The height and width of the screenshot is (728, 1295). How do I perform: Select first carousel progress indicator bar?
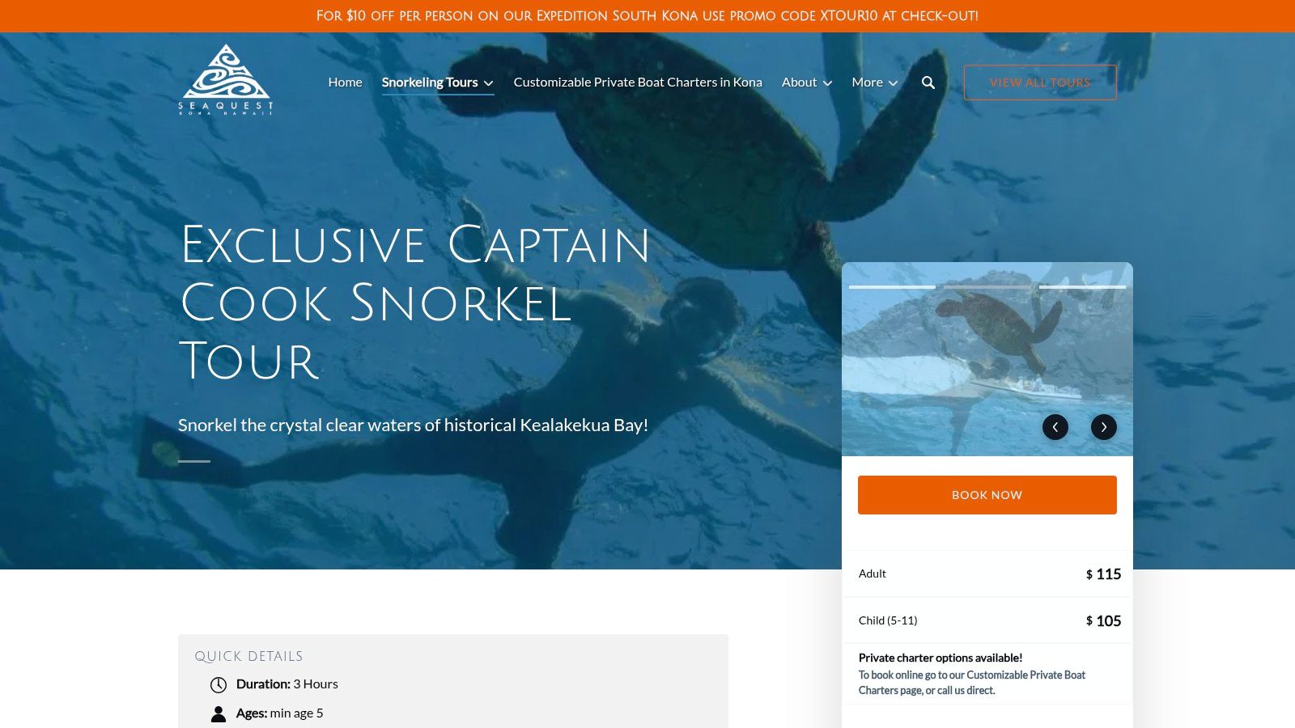(892, 286)
